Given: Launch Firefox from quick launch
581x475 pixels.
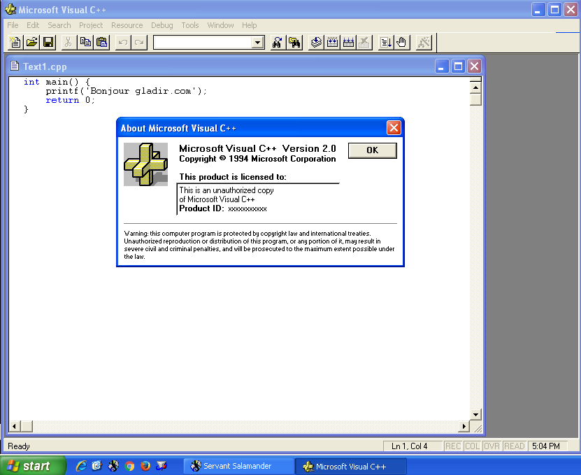Looking at the screenshot, I should [x=145, y=466].
